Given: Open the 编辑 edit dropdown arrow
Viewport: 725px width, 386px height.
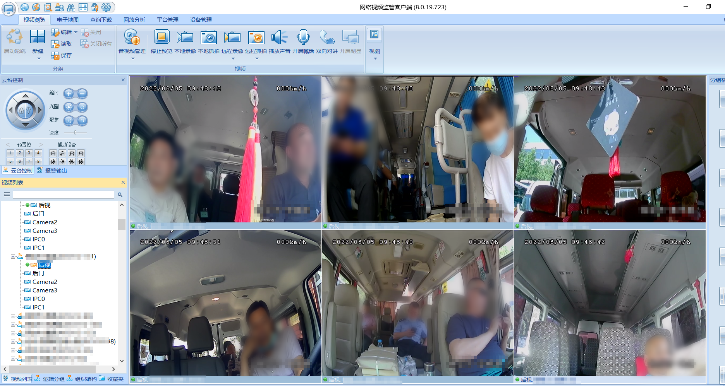Looking at the screenshot, I should tap(76, 32).
